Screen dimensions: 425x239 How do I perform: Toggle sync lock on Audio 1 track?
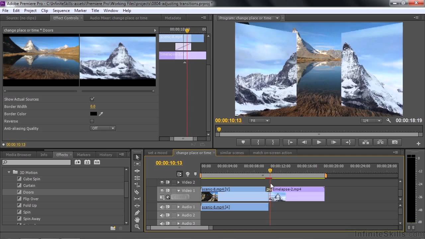click(x=168, y=207)
